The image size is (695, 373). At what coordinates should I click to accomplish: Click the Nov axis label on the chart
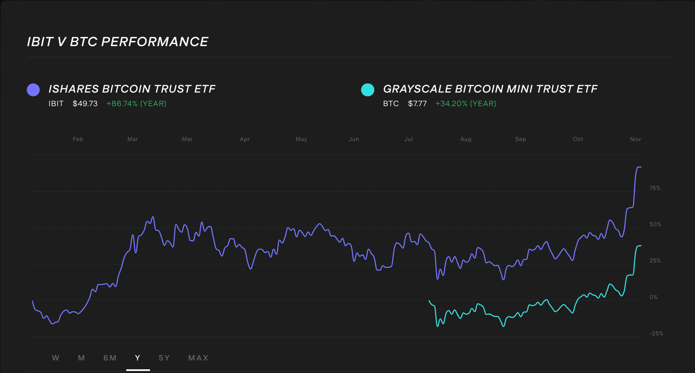[x=635, y=139]
